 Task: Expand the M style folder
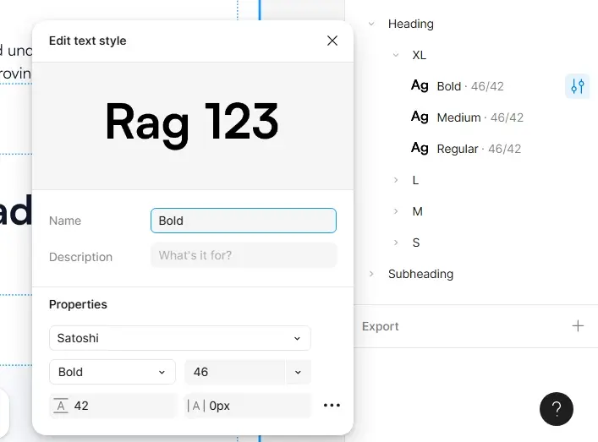tap(396, 211)
